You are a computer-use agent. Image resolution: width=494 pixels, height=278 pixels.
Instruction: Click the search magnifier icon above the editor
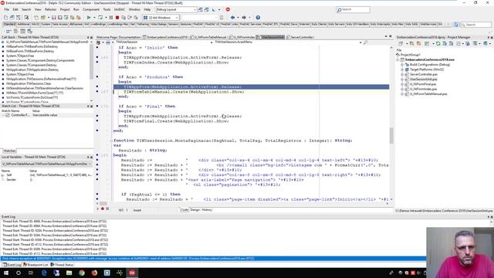365,42
